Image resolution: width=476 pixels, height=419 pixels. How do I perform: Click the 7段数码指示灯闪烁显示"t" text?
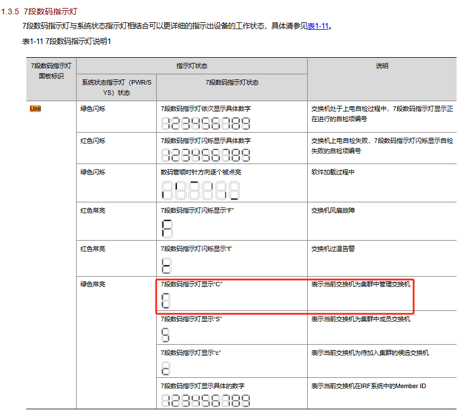(x=196, y=249)
